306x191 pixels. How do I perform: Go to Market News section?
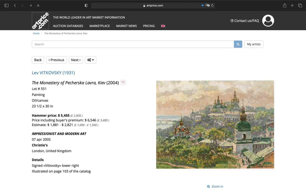(x=126, y=26)
